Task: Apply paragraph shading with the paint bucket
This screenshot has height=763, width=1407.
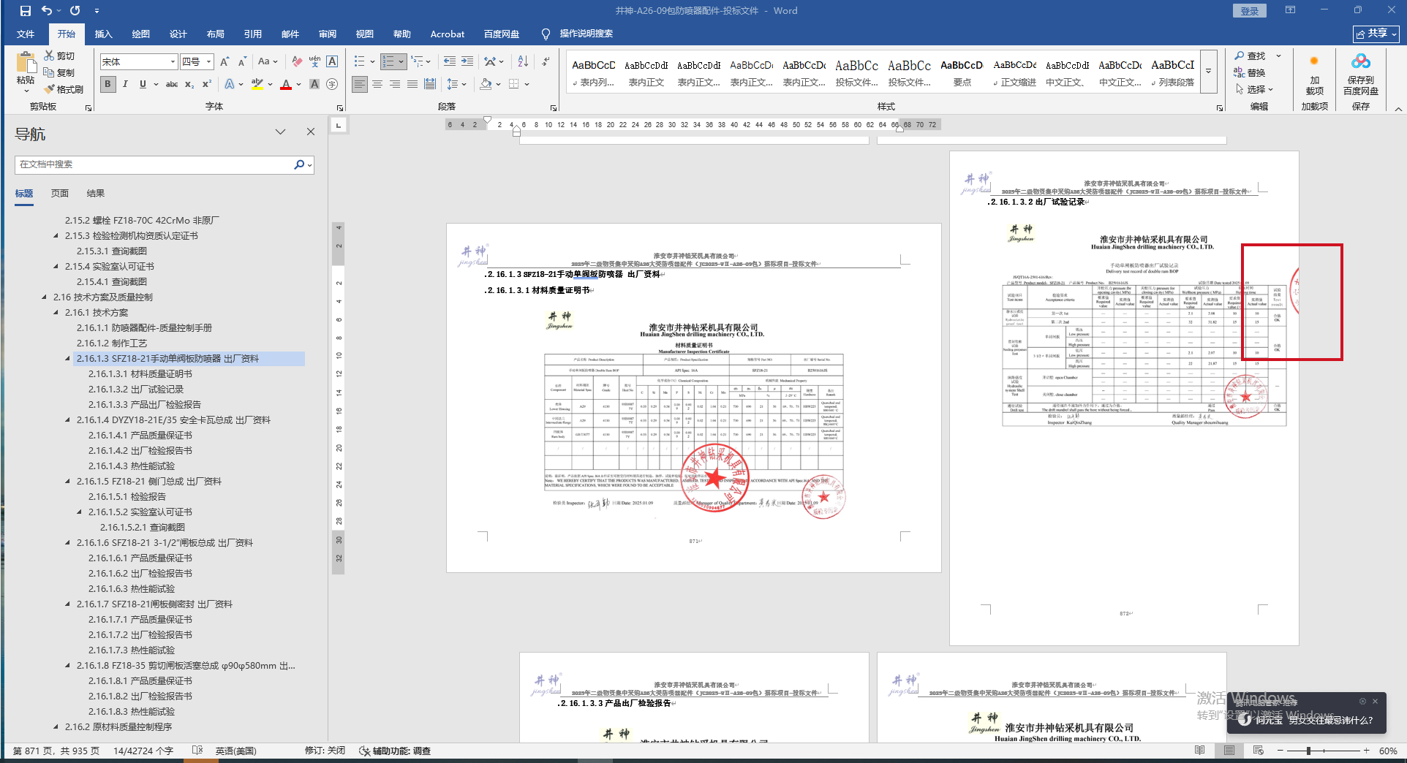Action: click(x=486, y=84)
